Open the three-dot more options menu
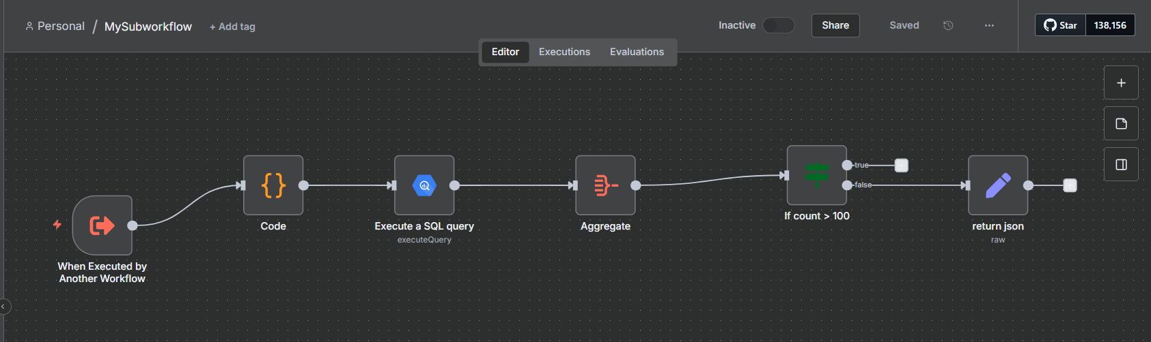The width and height of the screenshot is (1151, 342). tap(989, 25)
